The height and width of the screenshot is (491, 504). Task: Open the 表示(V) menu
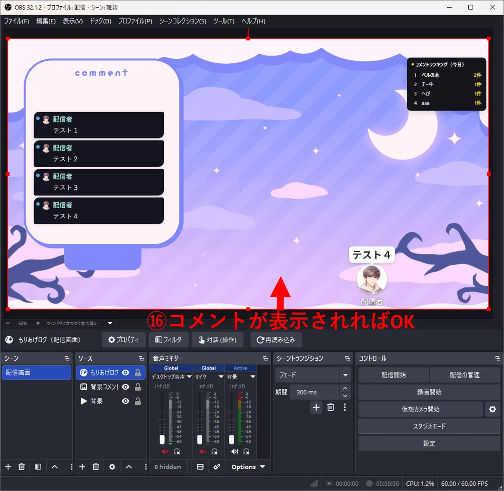(73, 21)
